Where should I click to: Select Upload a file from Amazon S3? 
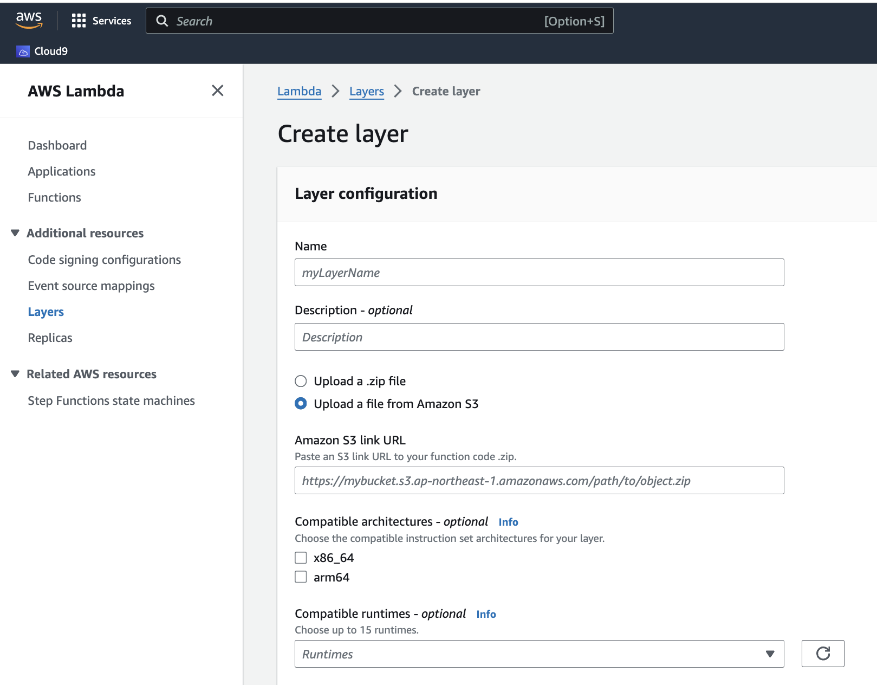tap(301, 404)
